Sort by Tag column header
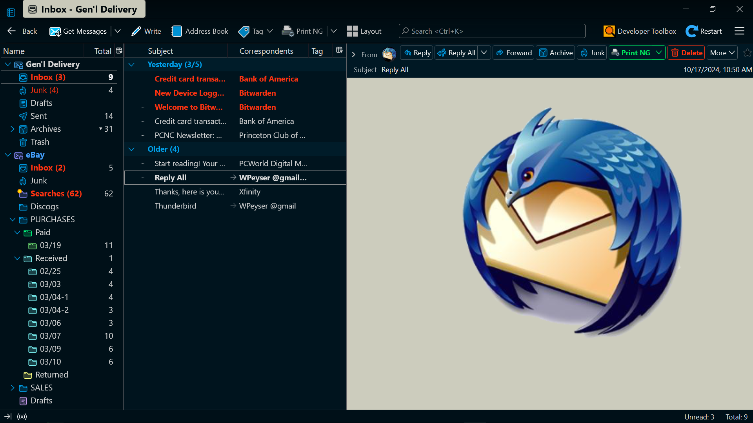 click(317, 51)
